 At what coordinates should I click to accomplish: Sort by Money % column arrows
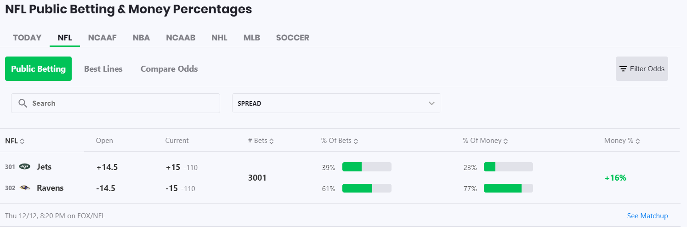click(637, 141)
